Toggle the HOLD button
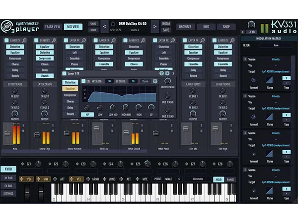The image size is (298, 223). (x=219, y=179)
